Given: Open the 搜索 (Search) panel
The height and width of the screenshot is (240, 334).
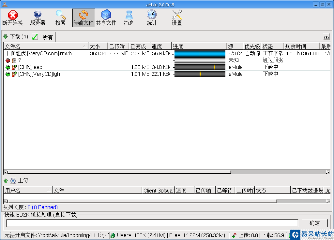Looking at the screenshot, I should (60, 17).
